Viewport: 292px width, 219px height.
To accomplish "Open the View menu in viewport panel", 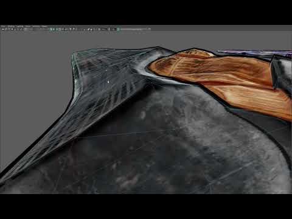I will click(x=3, y=26).
